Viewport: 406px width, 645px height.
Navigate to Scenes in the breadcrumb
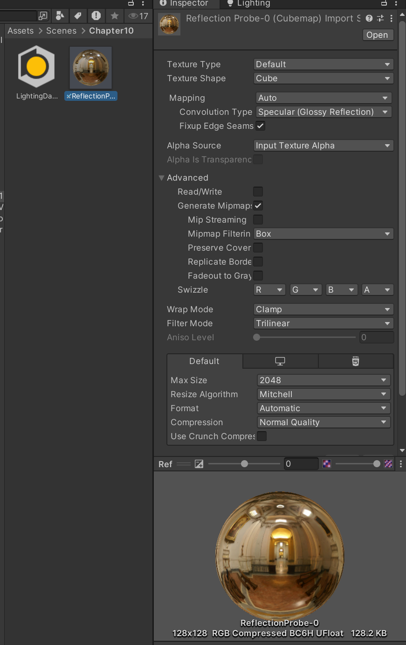pyautogui.click(x=61, y=31)
